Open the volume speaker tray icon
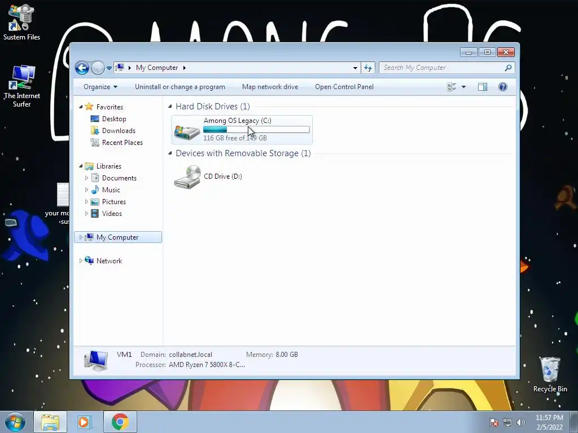The height and width of the screenshot is (433, 578). coord(520,422)
